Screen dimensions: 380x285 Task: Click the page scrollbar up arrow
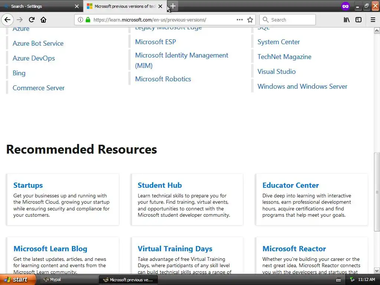coord(377,30)
